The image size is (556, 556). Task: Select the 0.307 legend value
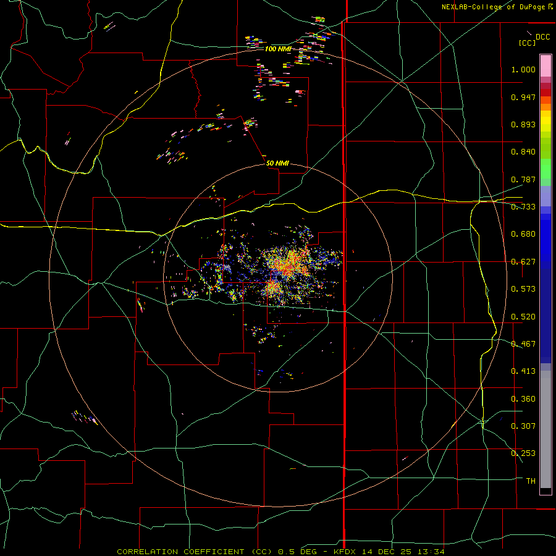coord(523,426)
